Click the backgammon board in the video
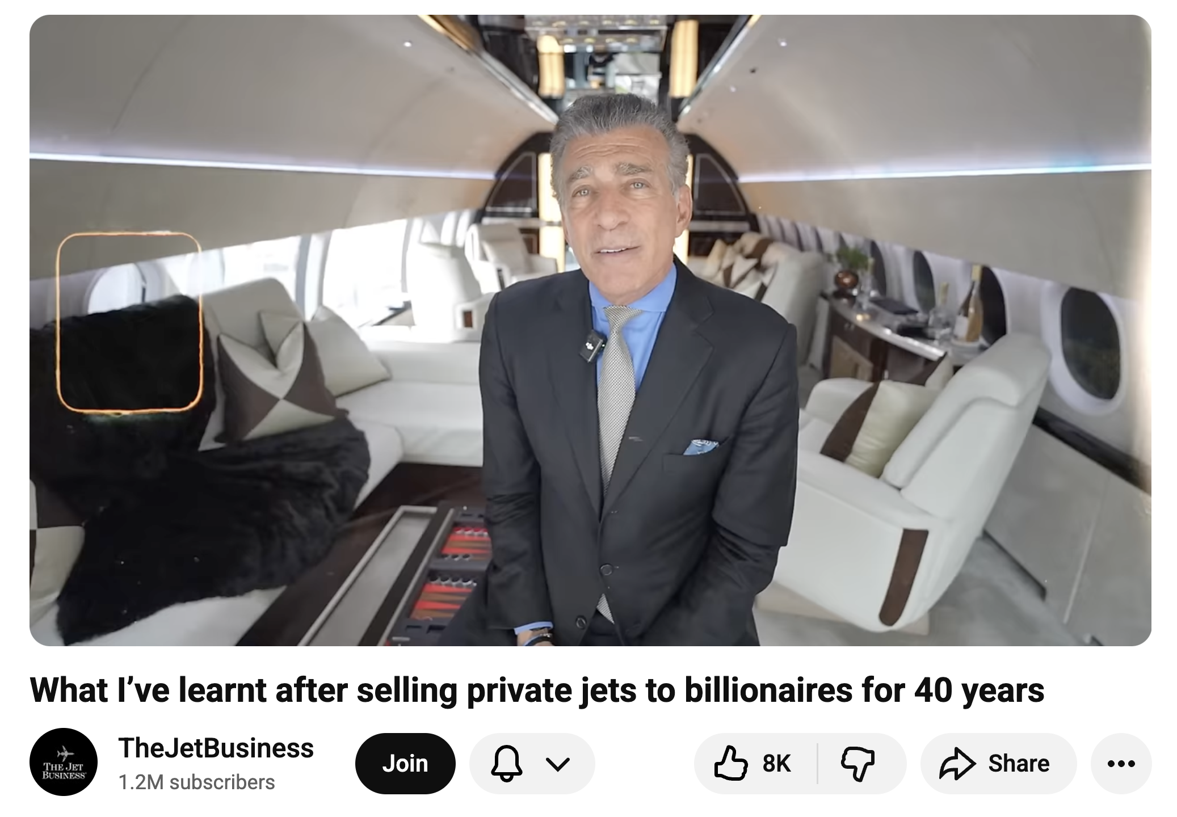The image size is (1177, 817). click(x=448, y=573)
